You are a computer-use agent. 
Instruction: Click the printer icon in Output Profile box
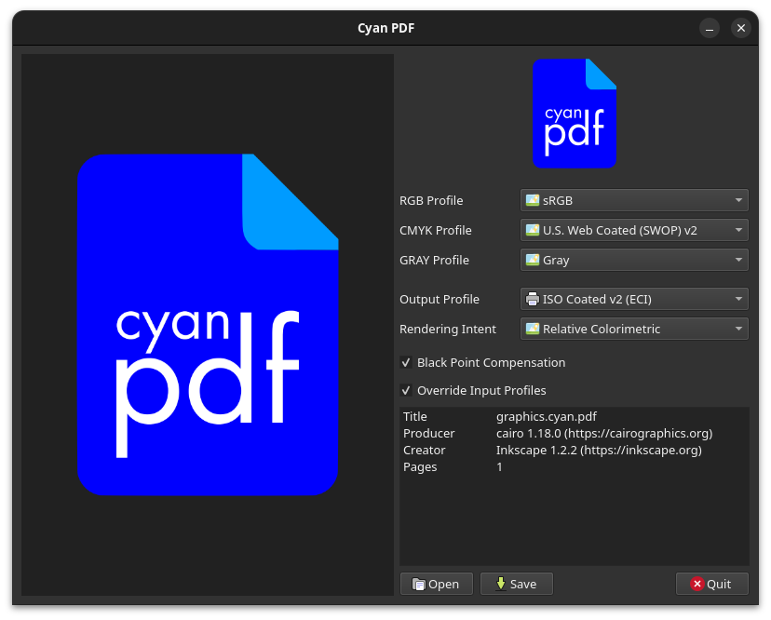(x=533, y=299)
